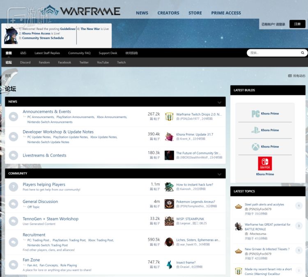Open the posting Guidelines link
Viewport: 308px width, 277px height.
(x=68, y=29)
